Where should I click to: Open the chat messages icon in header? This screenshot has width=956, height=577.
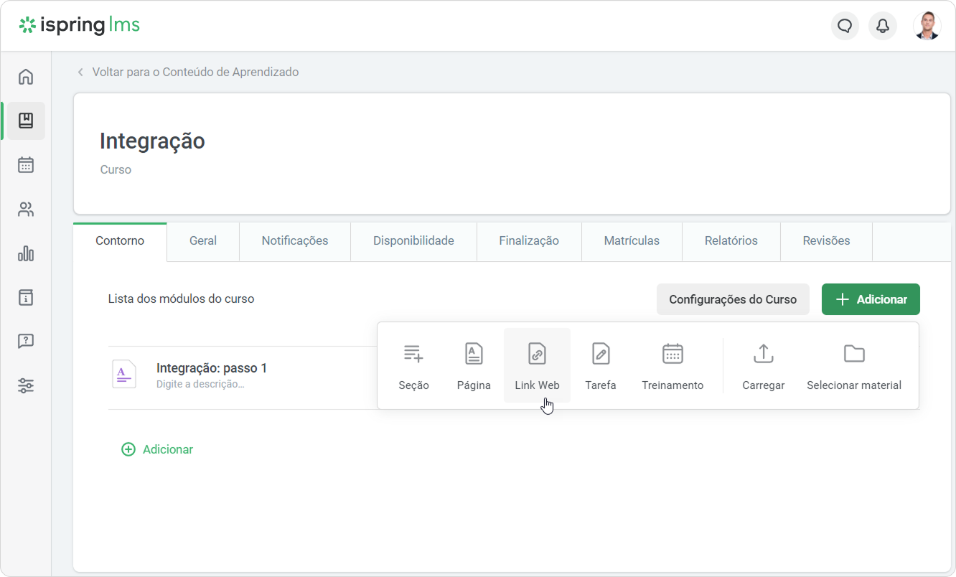(845, 26)
